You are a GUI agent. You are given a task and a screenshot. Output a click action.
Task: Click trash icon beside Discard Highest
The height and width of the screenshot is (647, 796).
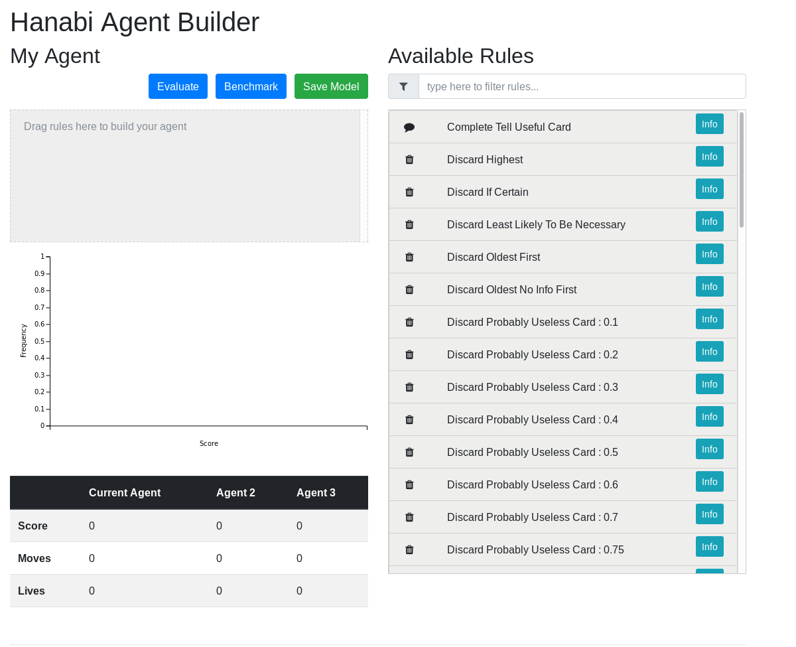[409, 159]
